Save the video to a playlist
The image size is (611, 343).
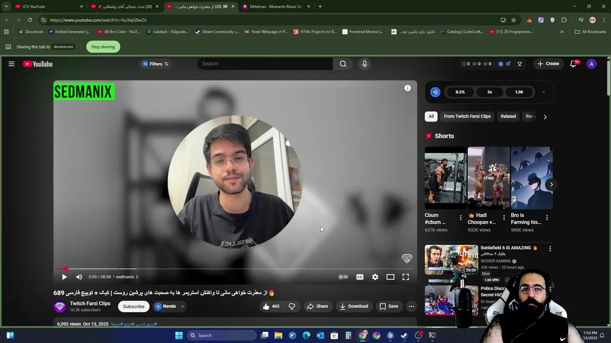coord(389,306)
